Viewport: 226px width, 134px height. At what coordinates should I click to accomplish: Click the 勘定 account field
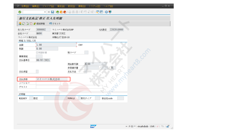tap(55, 99)
